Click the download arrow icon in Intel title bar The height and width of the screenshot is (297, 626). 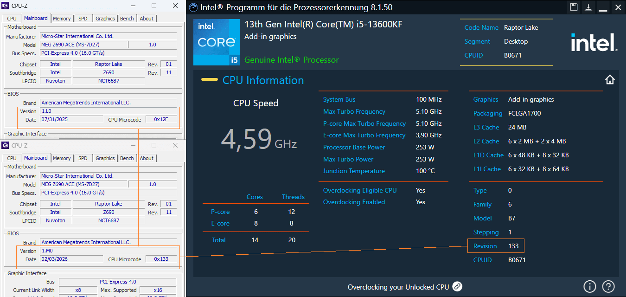[x=588, y=7]
